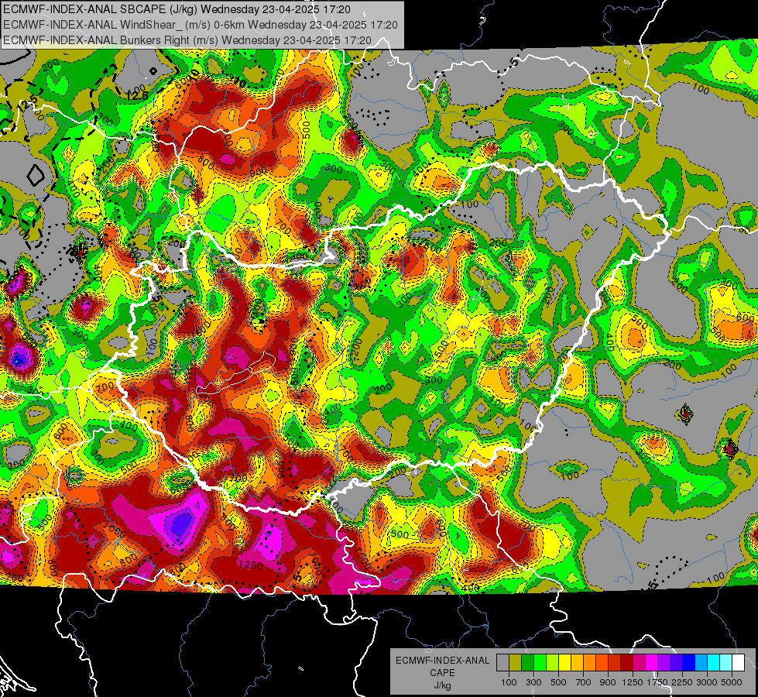Screen dimensions: 758x697
Task: Click the 900 tick label in legend
Action: [x=608, y=682]
